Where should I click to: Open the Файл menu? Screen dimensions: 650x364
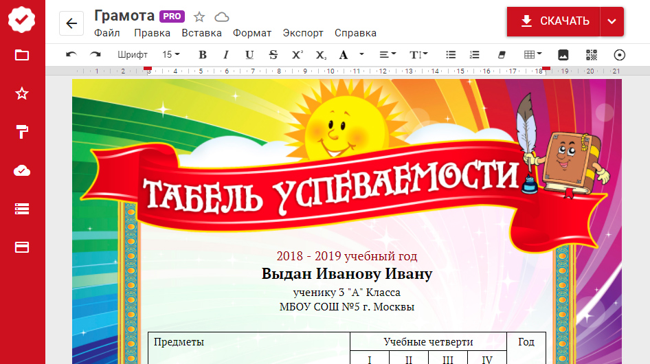pos(107,33)
